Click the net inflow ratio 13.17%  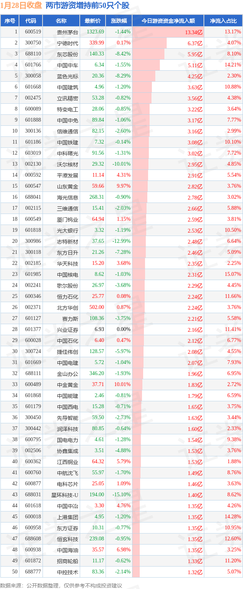click(x=233, y=32)
